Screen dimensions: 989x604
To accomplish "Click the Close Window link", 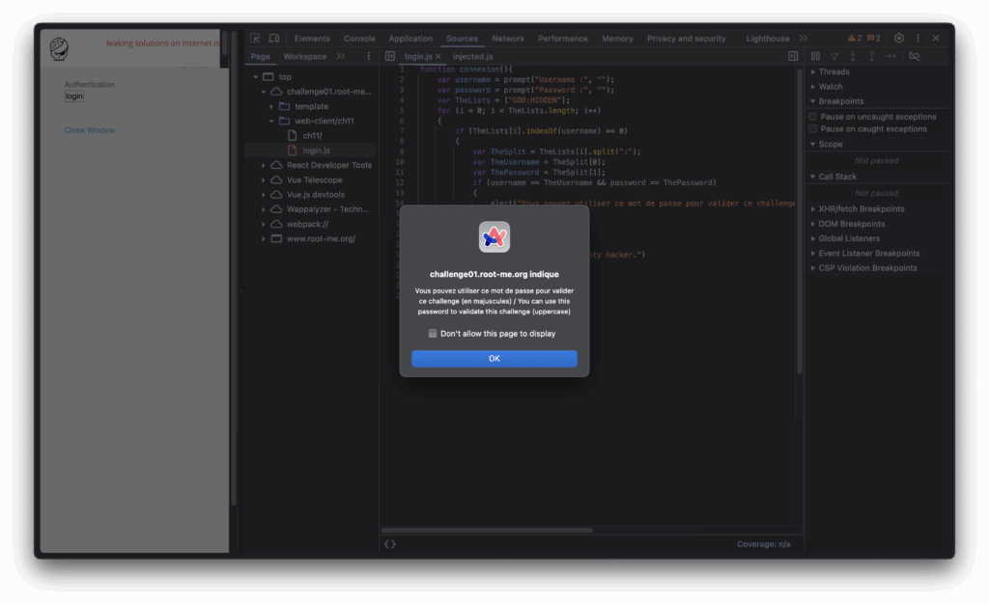I will coord(90,130).
